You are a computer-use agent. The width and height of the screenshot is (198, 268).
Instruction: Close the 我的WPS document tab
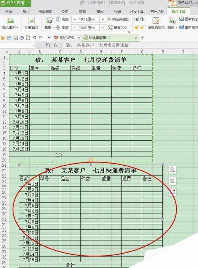coord(79,38)
